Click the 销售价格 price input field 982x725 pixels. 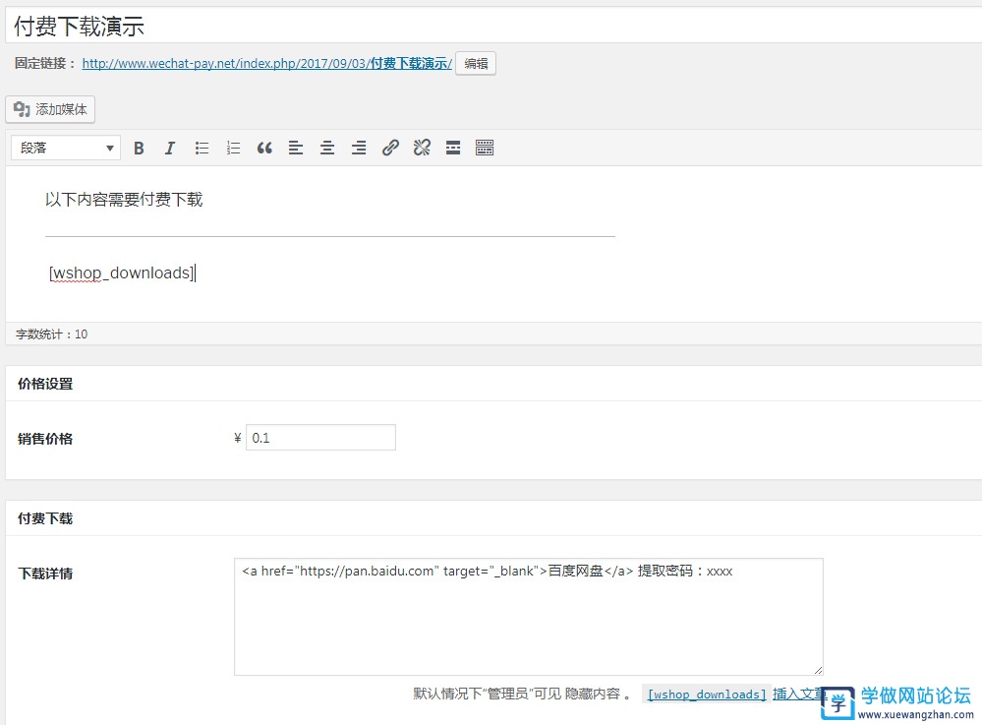(320, 438)
